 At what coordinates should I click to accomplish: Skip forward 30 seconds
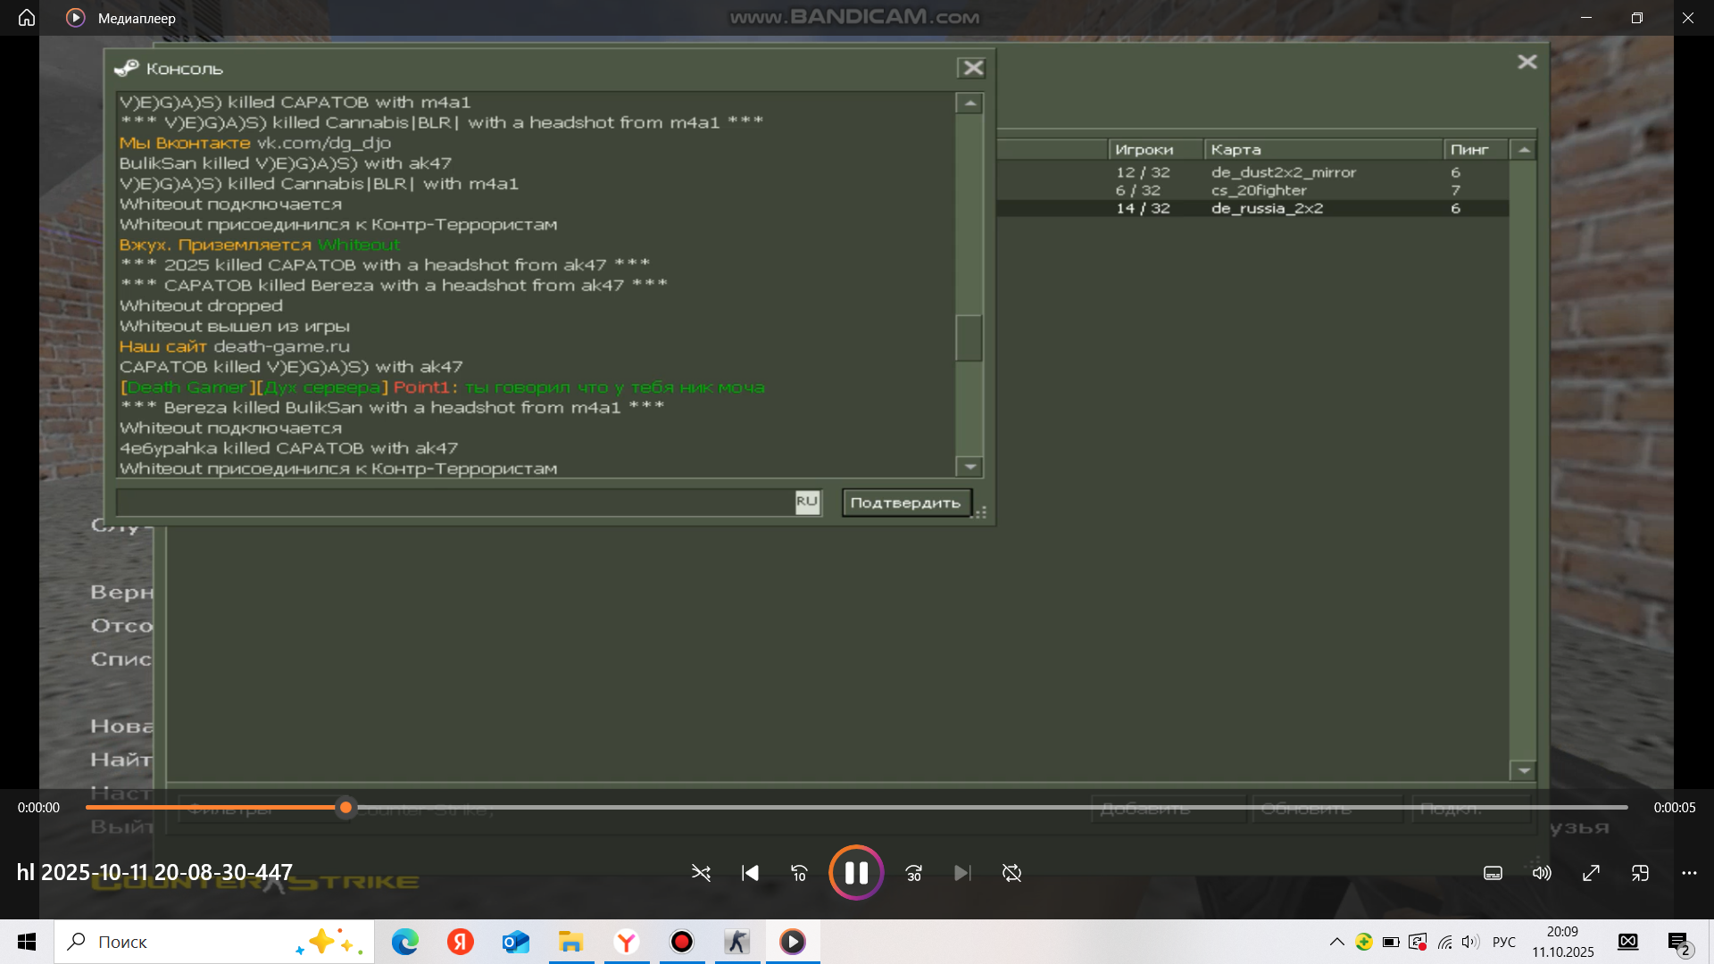pyautogui.click(x=913, y=873)
